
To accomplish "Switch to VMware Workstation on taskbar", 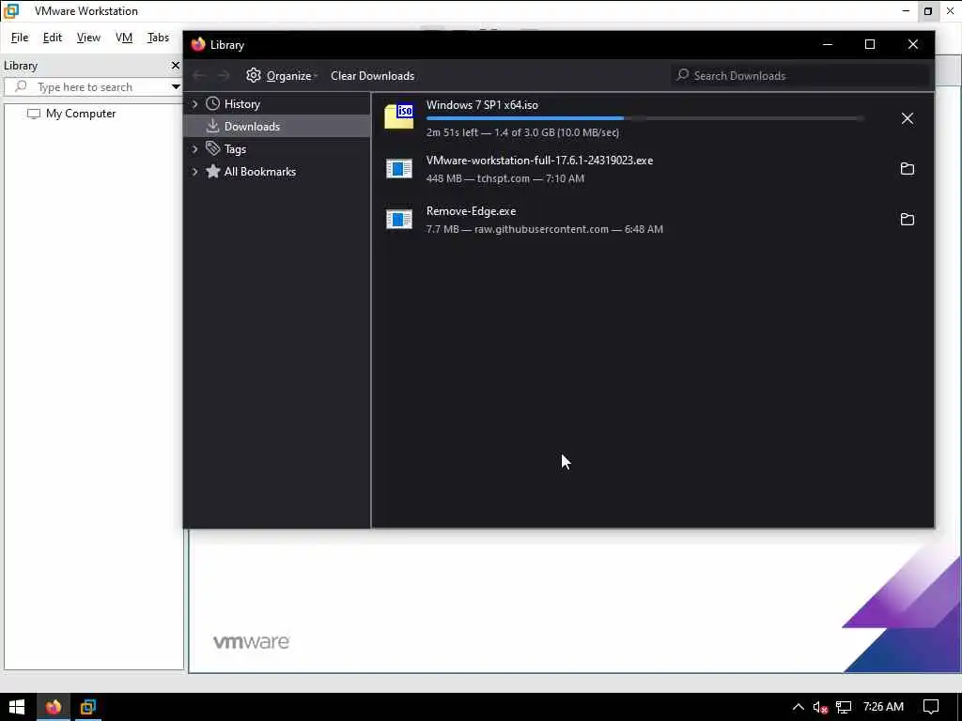I will click(x=87, y=707).
